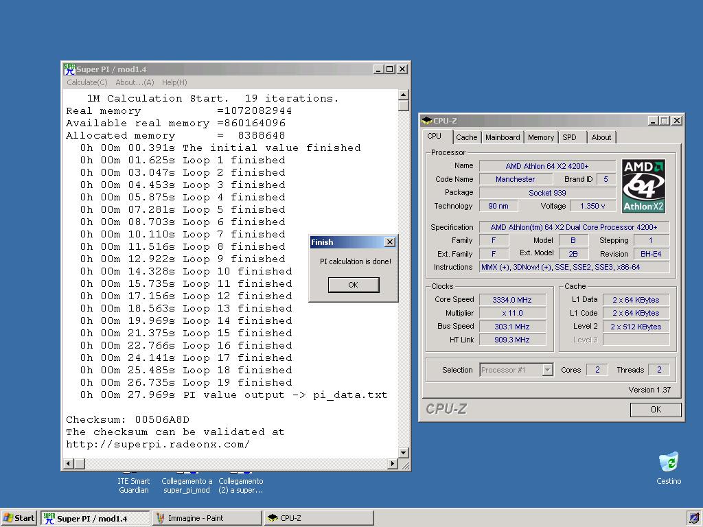The image size is (703, 527).
Task: Close the CPU-Z window
Action: 677,121
